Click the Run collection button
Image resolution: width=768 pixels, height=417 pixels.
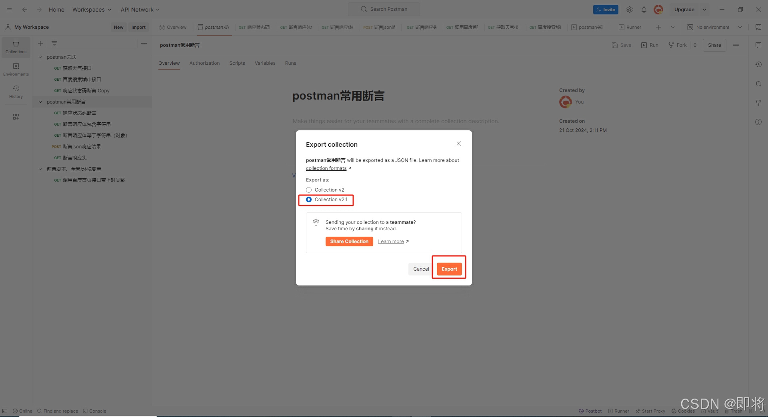click(650, 45)
